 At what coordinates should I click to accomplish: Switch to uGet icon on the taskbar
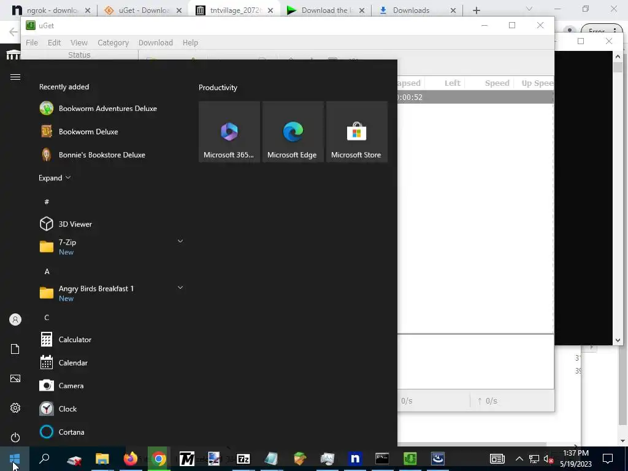[x=410, y=459]
